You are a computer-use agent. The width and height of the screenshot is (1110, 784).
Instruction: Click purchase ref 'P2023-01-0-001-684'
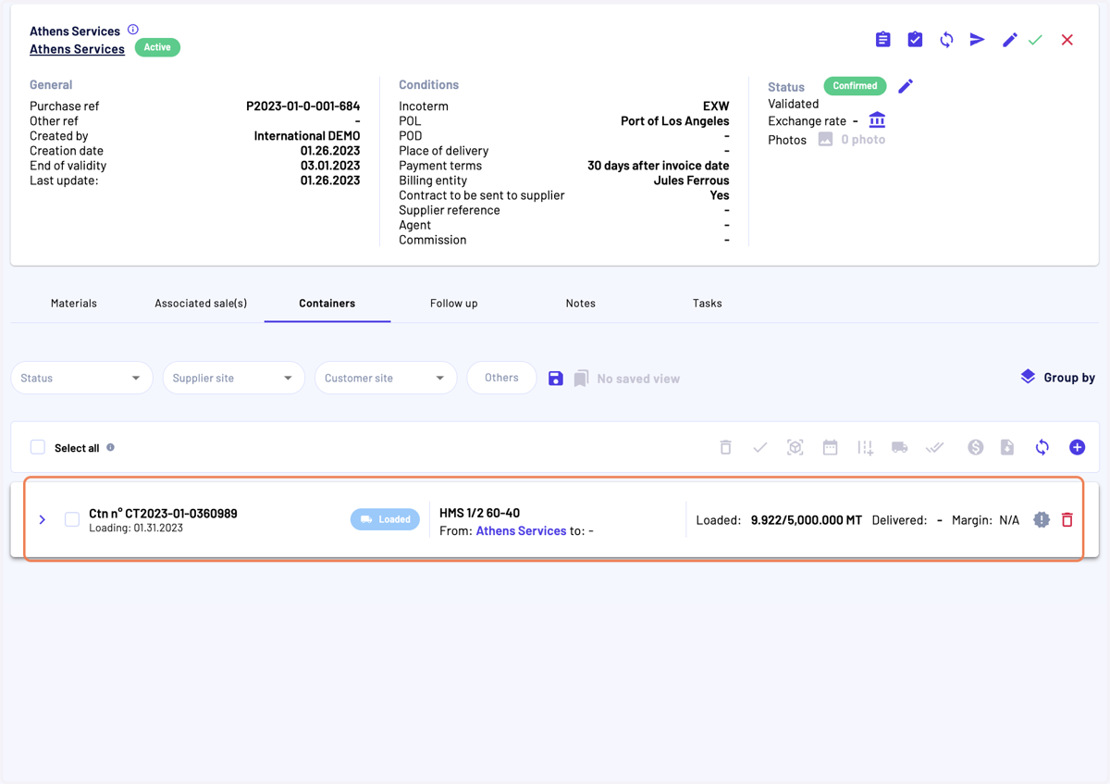302,106
